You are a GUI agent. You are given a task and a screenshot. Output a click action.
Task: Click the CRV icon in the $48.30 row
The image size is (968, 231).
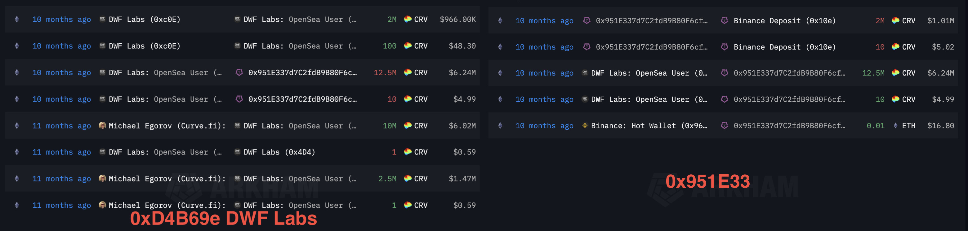[x=408, y=46]
